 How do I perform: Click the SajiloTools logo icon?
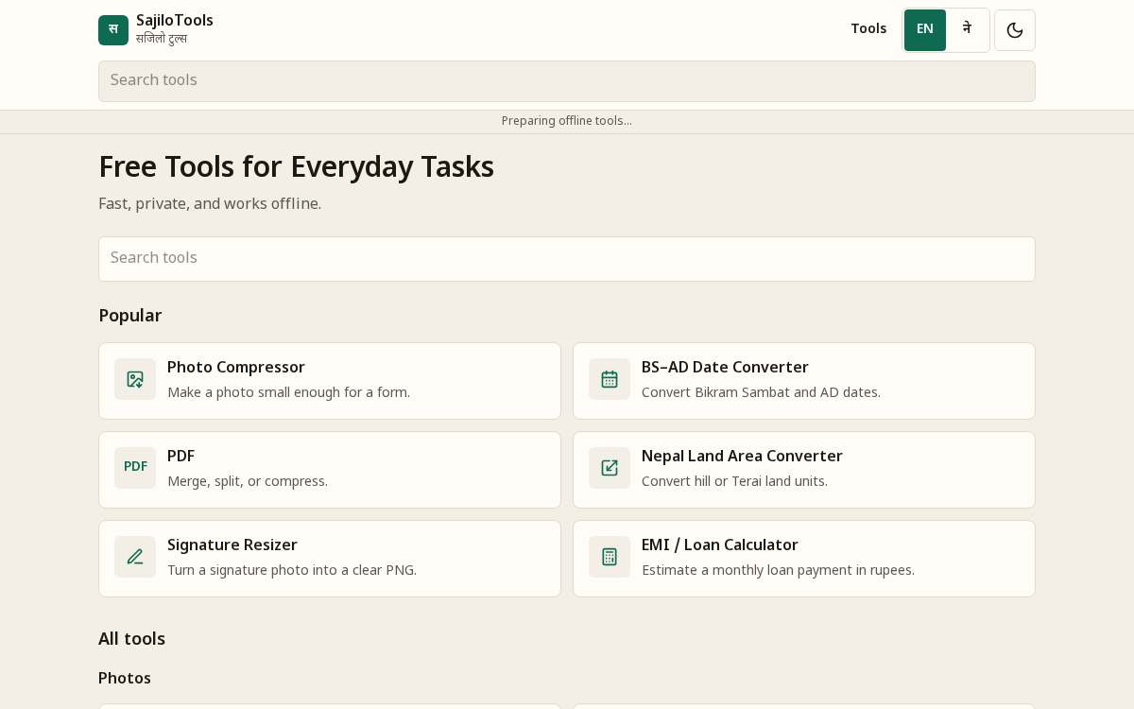[x=113, y=30]
